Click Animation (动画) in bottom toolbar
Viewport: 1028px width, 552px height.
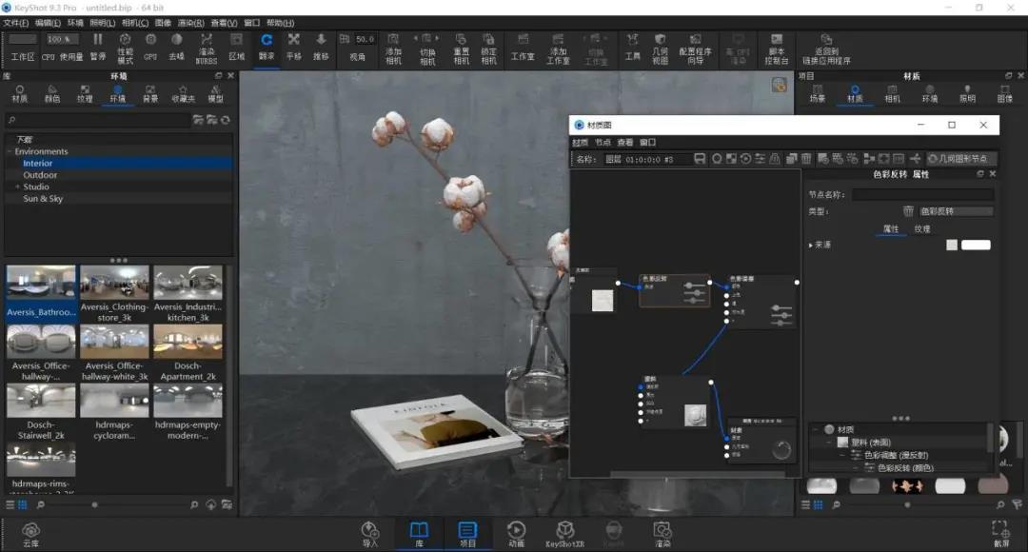point(516,534)
